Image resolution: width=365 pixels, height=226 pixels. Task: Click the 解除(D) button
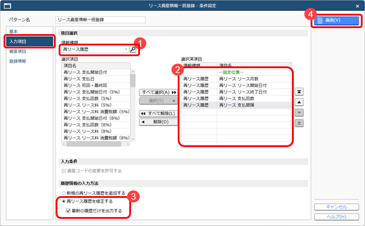click(159, 122)
